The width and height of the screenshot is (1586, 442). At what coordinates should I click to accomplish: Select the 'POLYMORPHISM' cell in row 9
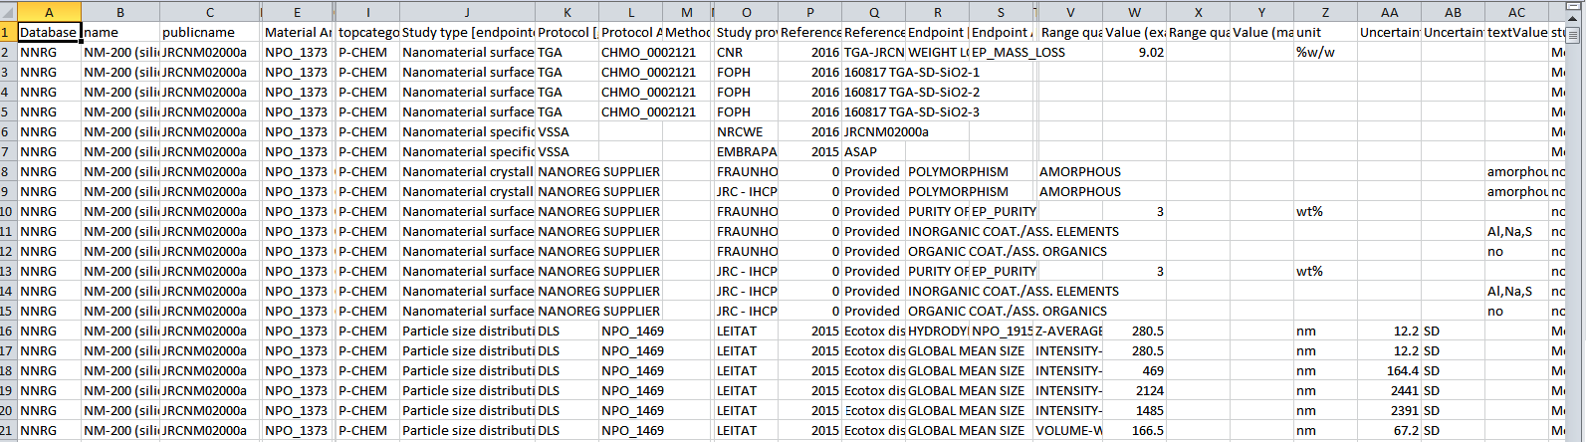point(938,191)
